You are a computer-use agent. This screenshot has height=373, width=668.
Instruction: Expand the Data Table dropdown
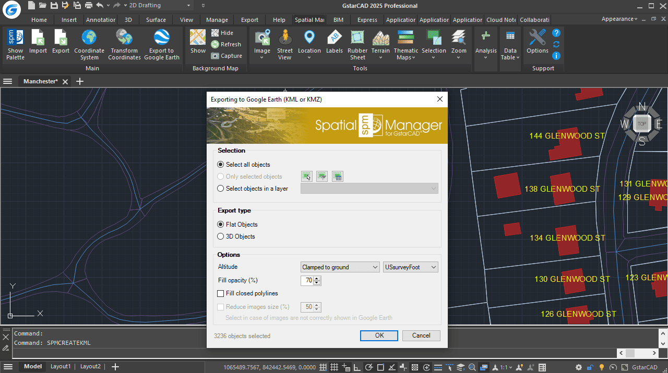518,57
